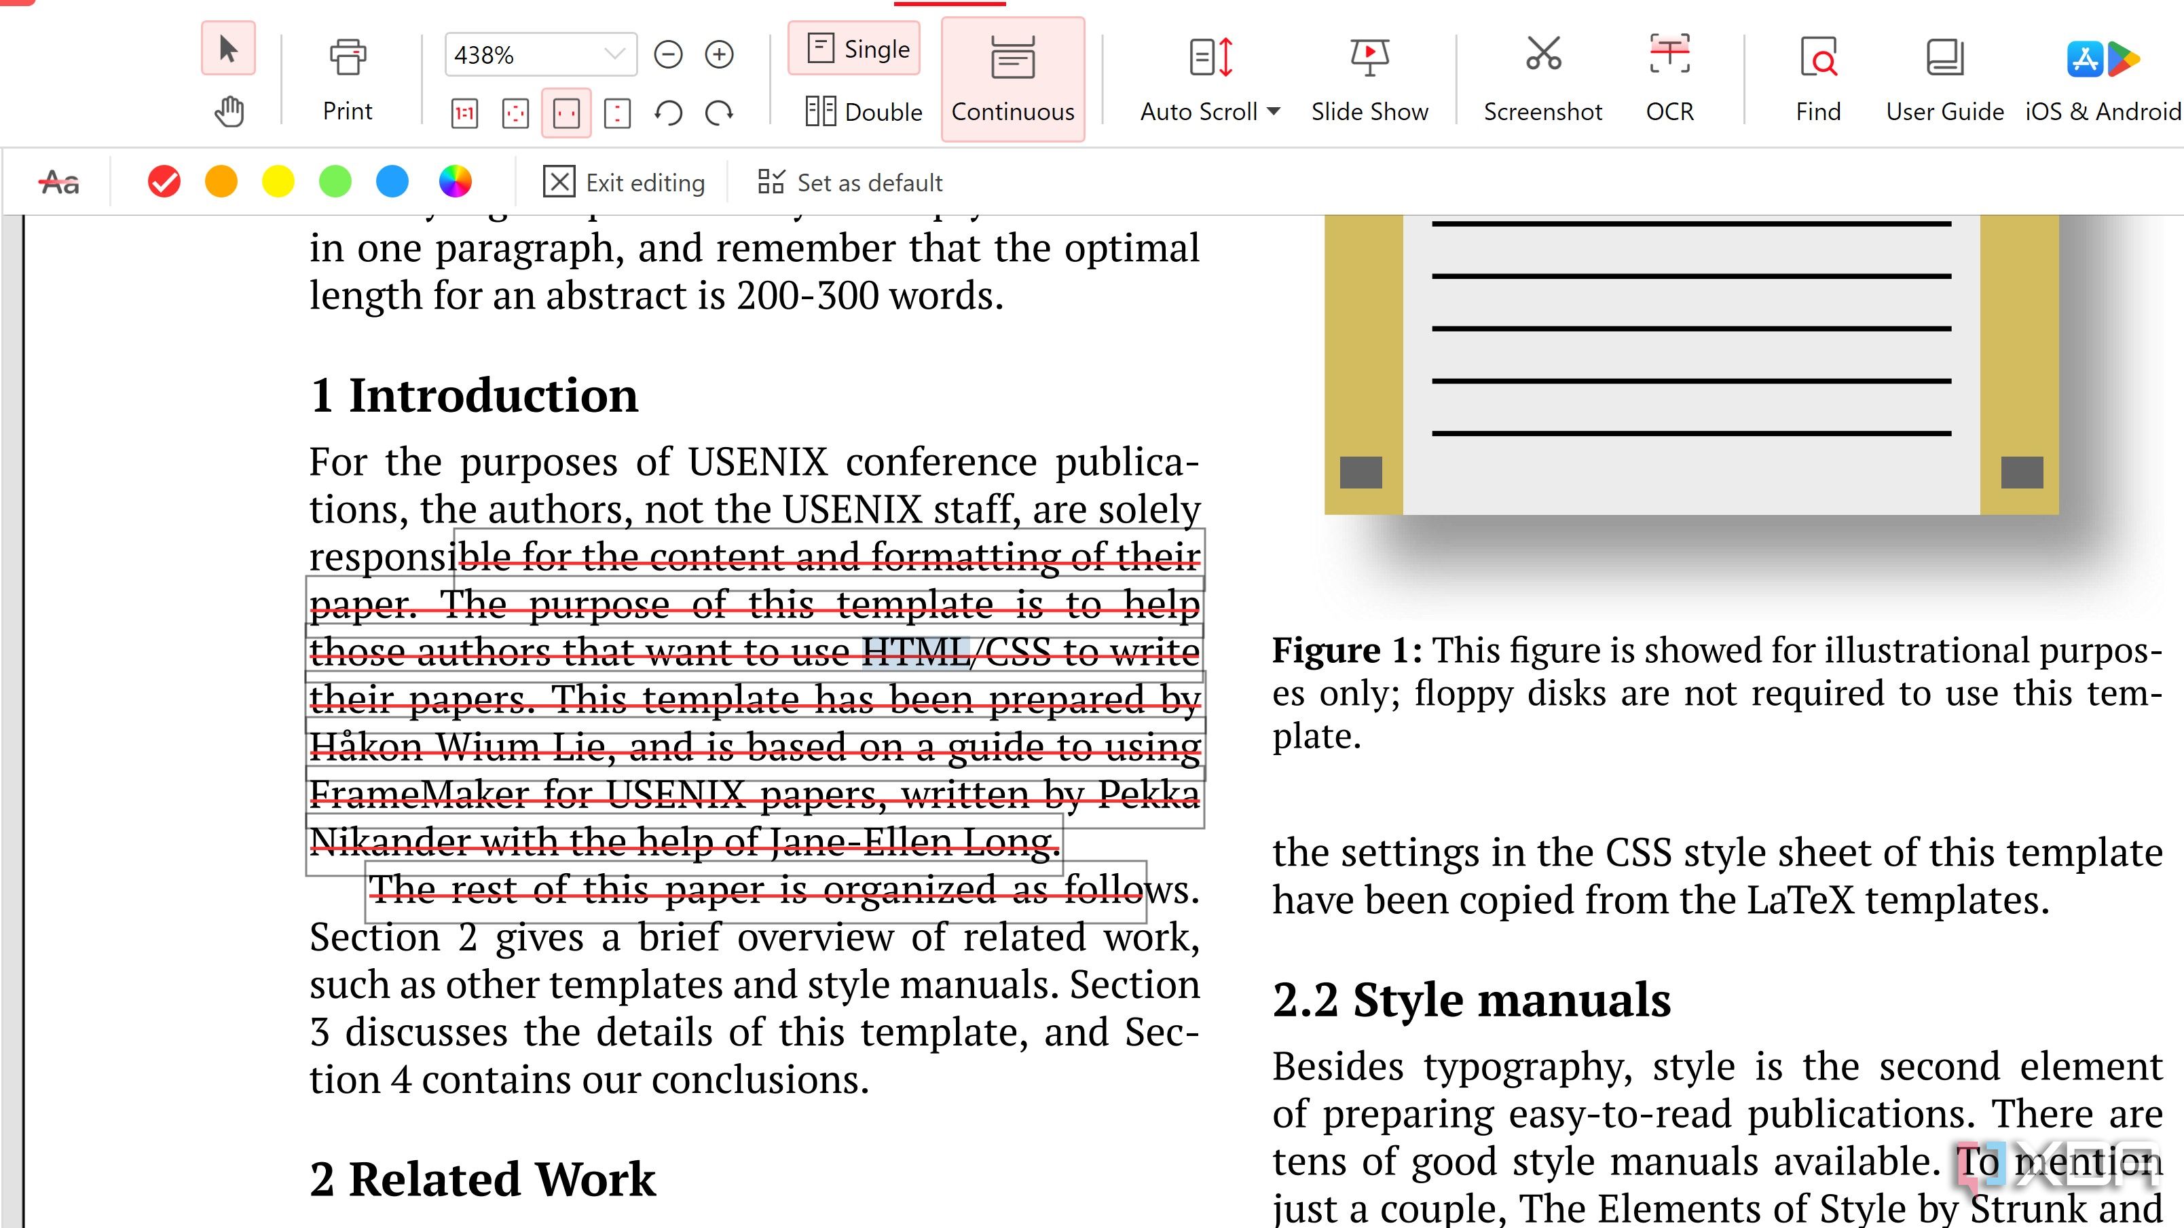Viewport: 2184px width, 1228px height.
Task: Click Exit editing
Action: [x=624, y=183]
